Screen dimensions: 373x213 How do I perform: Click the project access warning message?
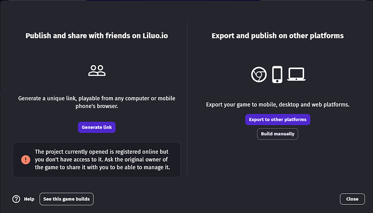click(102, 160)
